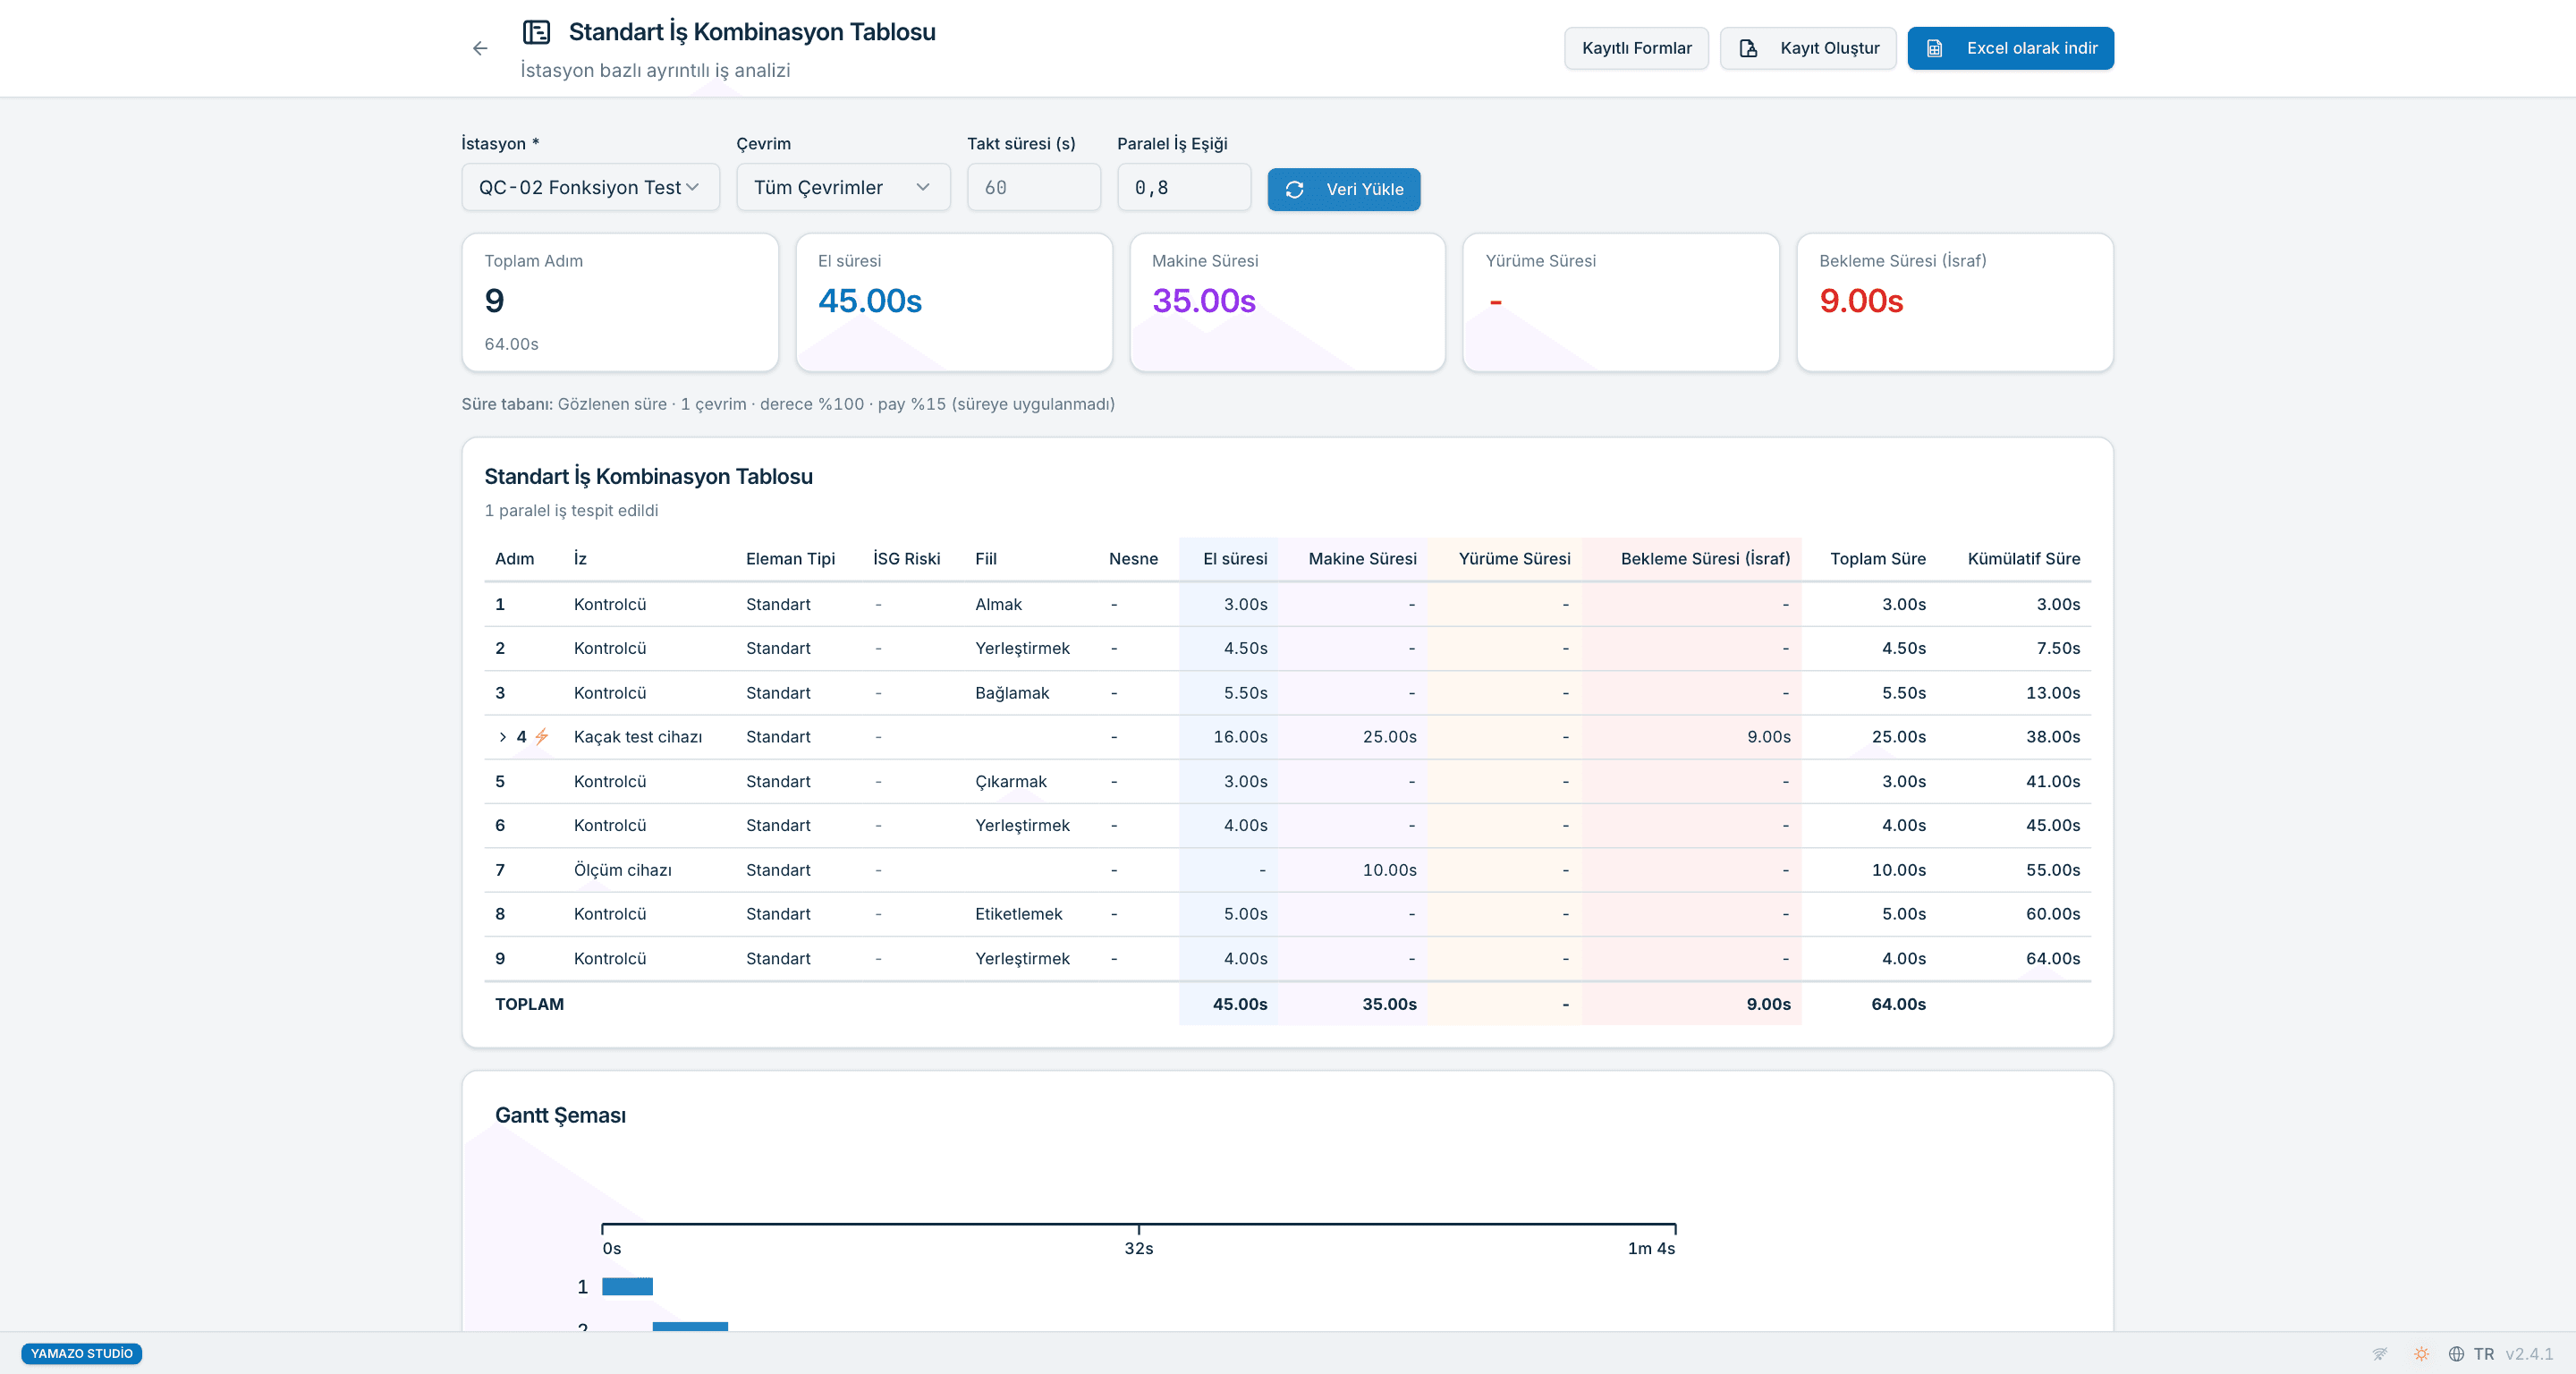Click the Makine Süresi 35.00s card value

pos(1204,300)
